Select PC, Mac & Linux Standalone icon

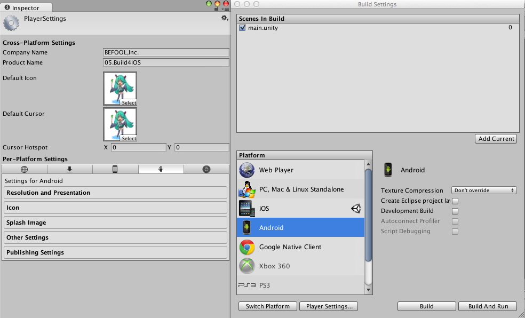coord(247,189)
